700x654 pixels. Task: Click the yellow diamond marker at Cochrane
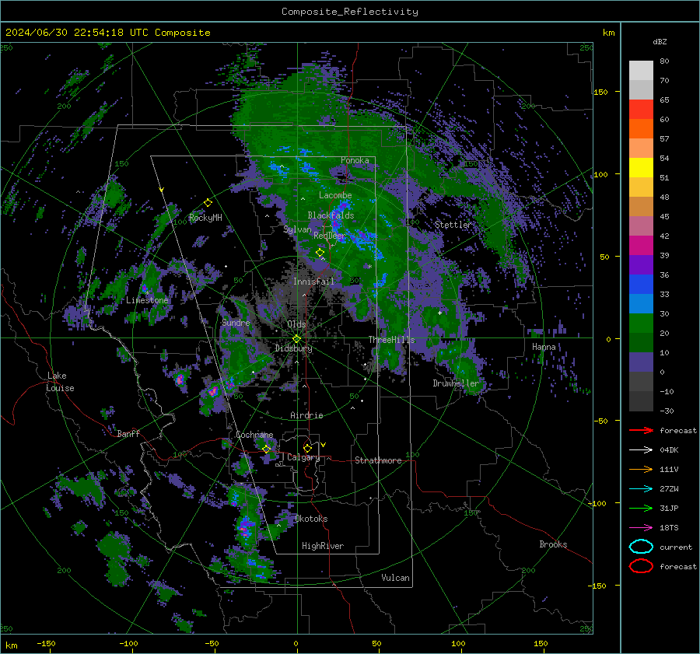pyautogui.click(x=267, y=449)
